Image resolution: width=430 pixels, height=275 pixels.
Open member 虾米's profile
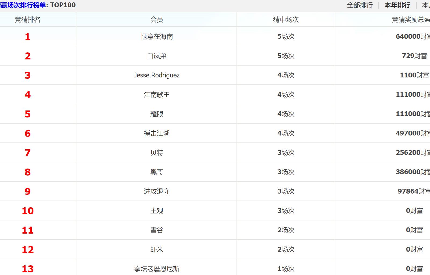pos(157,249)
